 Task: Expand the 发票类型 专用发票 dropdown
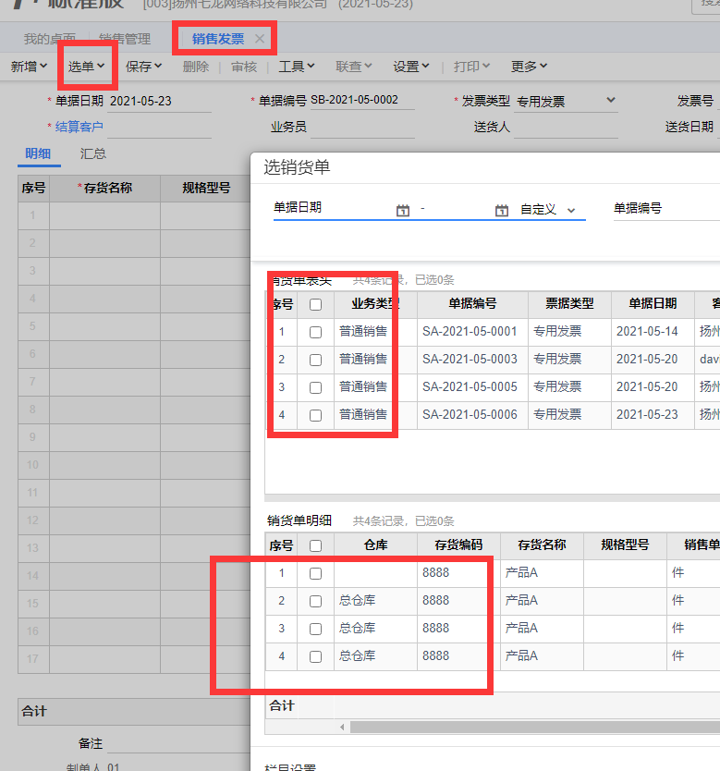(x=610, y=101)
